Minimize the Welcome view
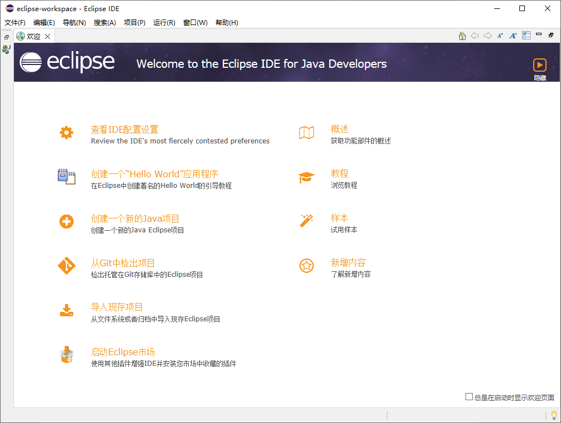This screenshot has width=561, height=423. pos(539,34)
